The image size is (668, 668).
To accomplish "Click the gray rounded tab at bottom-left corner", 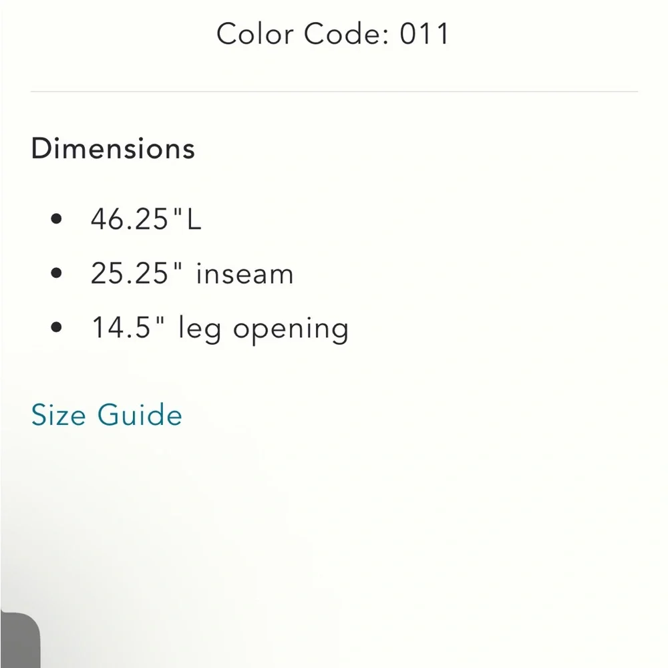I will coord(19,640).
